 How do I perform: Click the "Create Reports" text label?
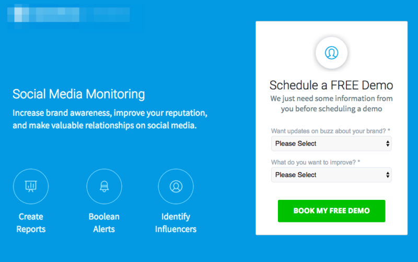31,223
